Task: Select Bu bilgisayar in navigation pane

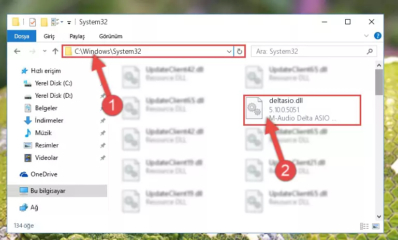Action: [48, 191]
